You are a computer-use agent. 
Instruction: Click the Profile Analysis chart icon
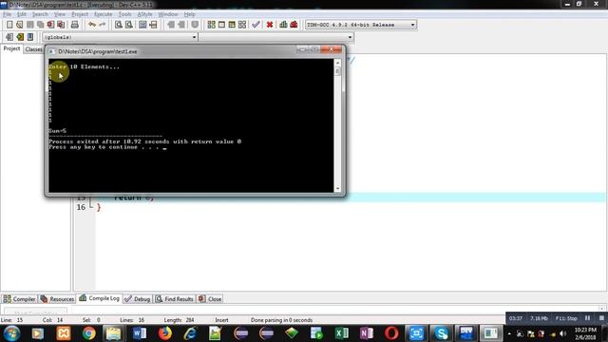tap(283, 25)
